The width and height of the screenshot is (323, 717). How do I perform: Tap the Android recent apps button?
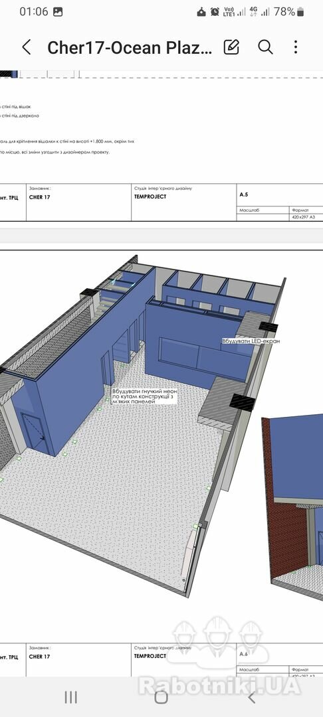tap(70, 697)
